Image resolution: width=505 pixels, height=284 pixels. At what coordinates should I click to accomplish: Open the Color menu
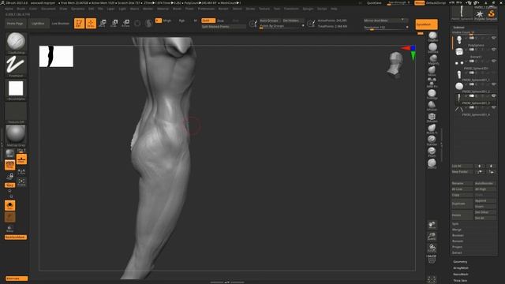pos(33,9)
